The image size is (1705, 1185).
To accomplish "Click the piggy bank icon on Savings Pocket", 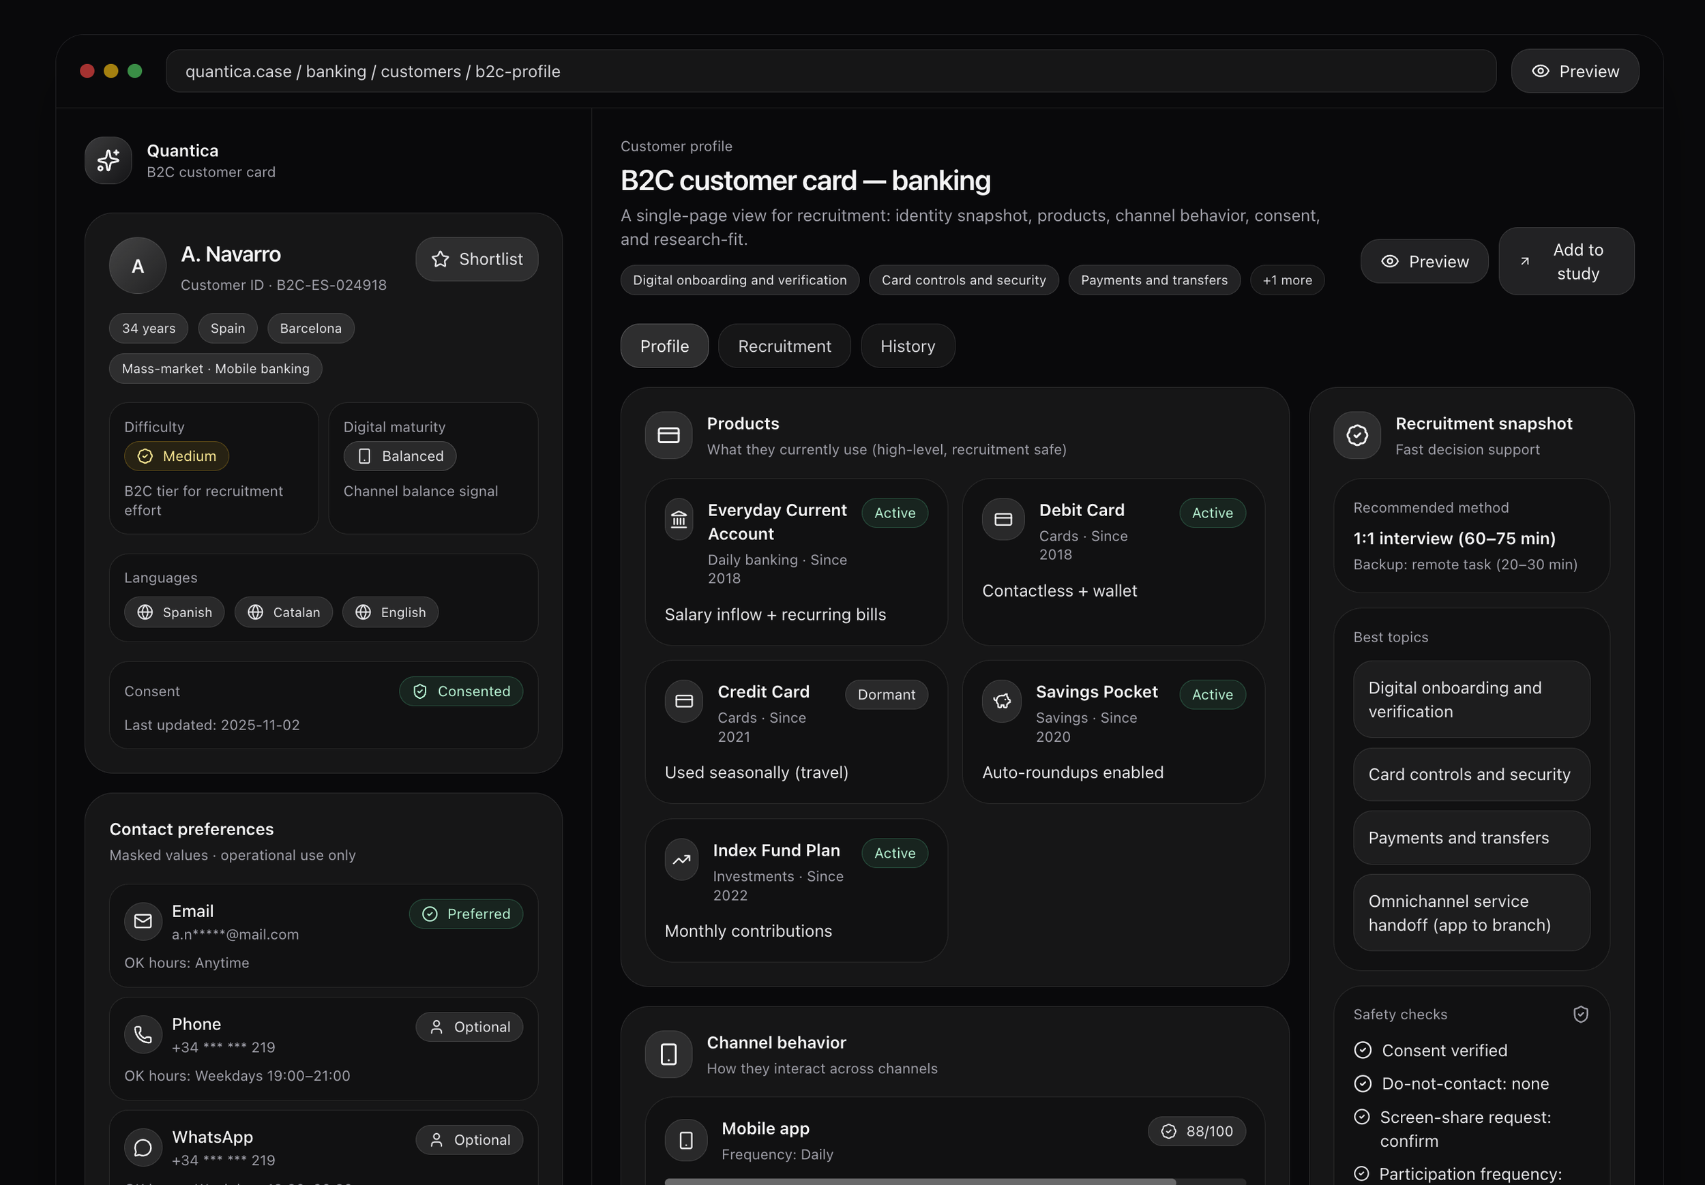I will (1002, 700).
